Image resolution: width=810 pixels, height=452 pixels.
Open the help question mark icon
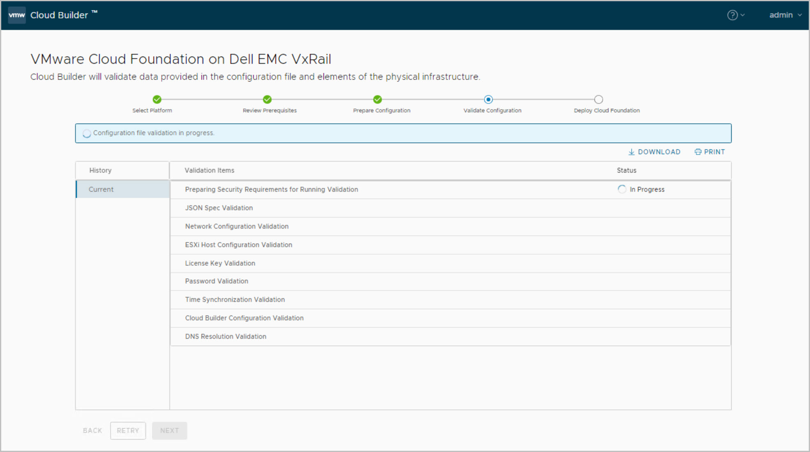[x=732, y=15]
